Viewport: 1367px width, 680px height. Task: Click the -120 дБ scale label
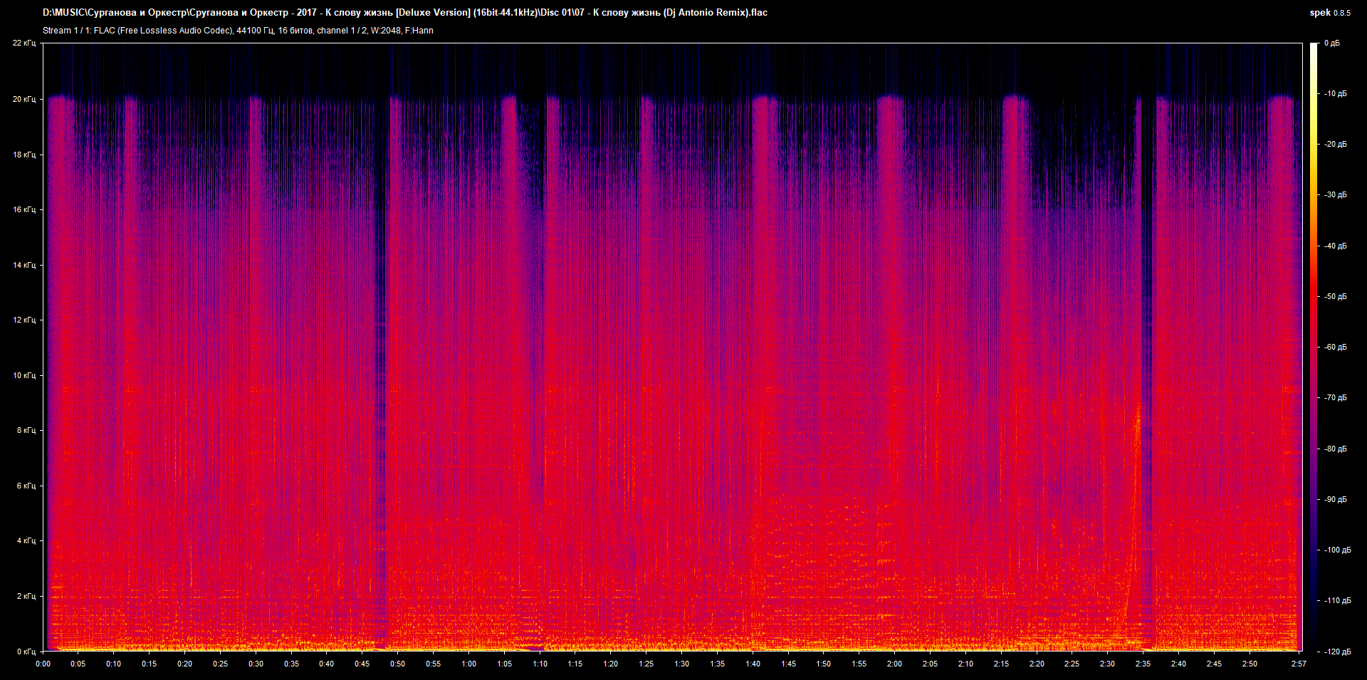coord(1336,652)
